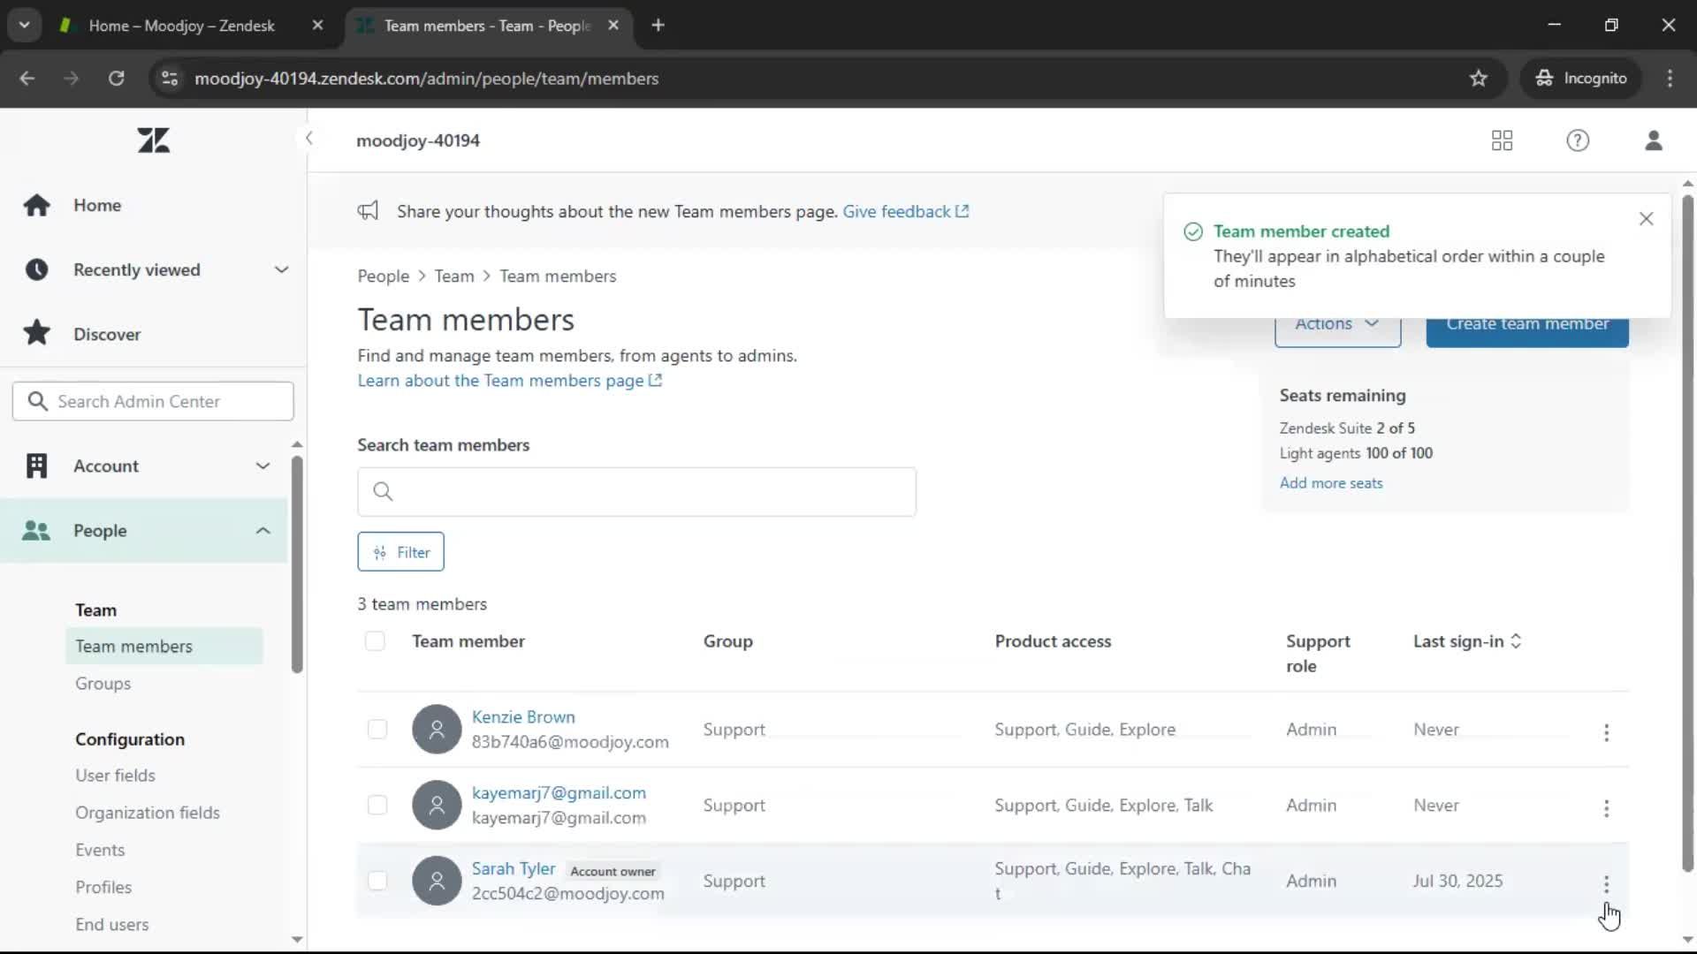Open a new browser tab
Screen dimensions: 1697x954
pyautogui.click(x=658, y=26)
